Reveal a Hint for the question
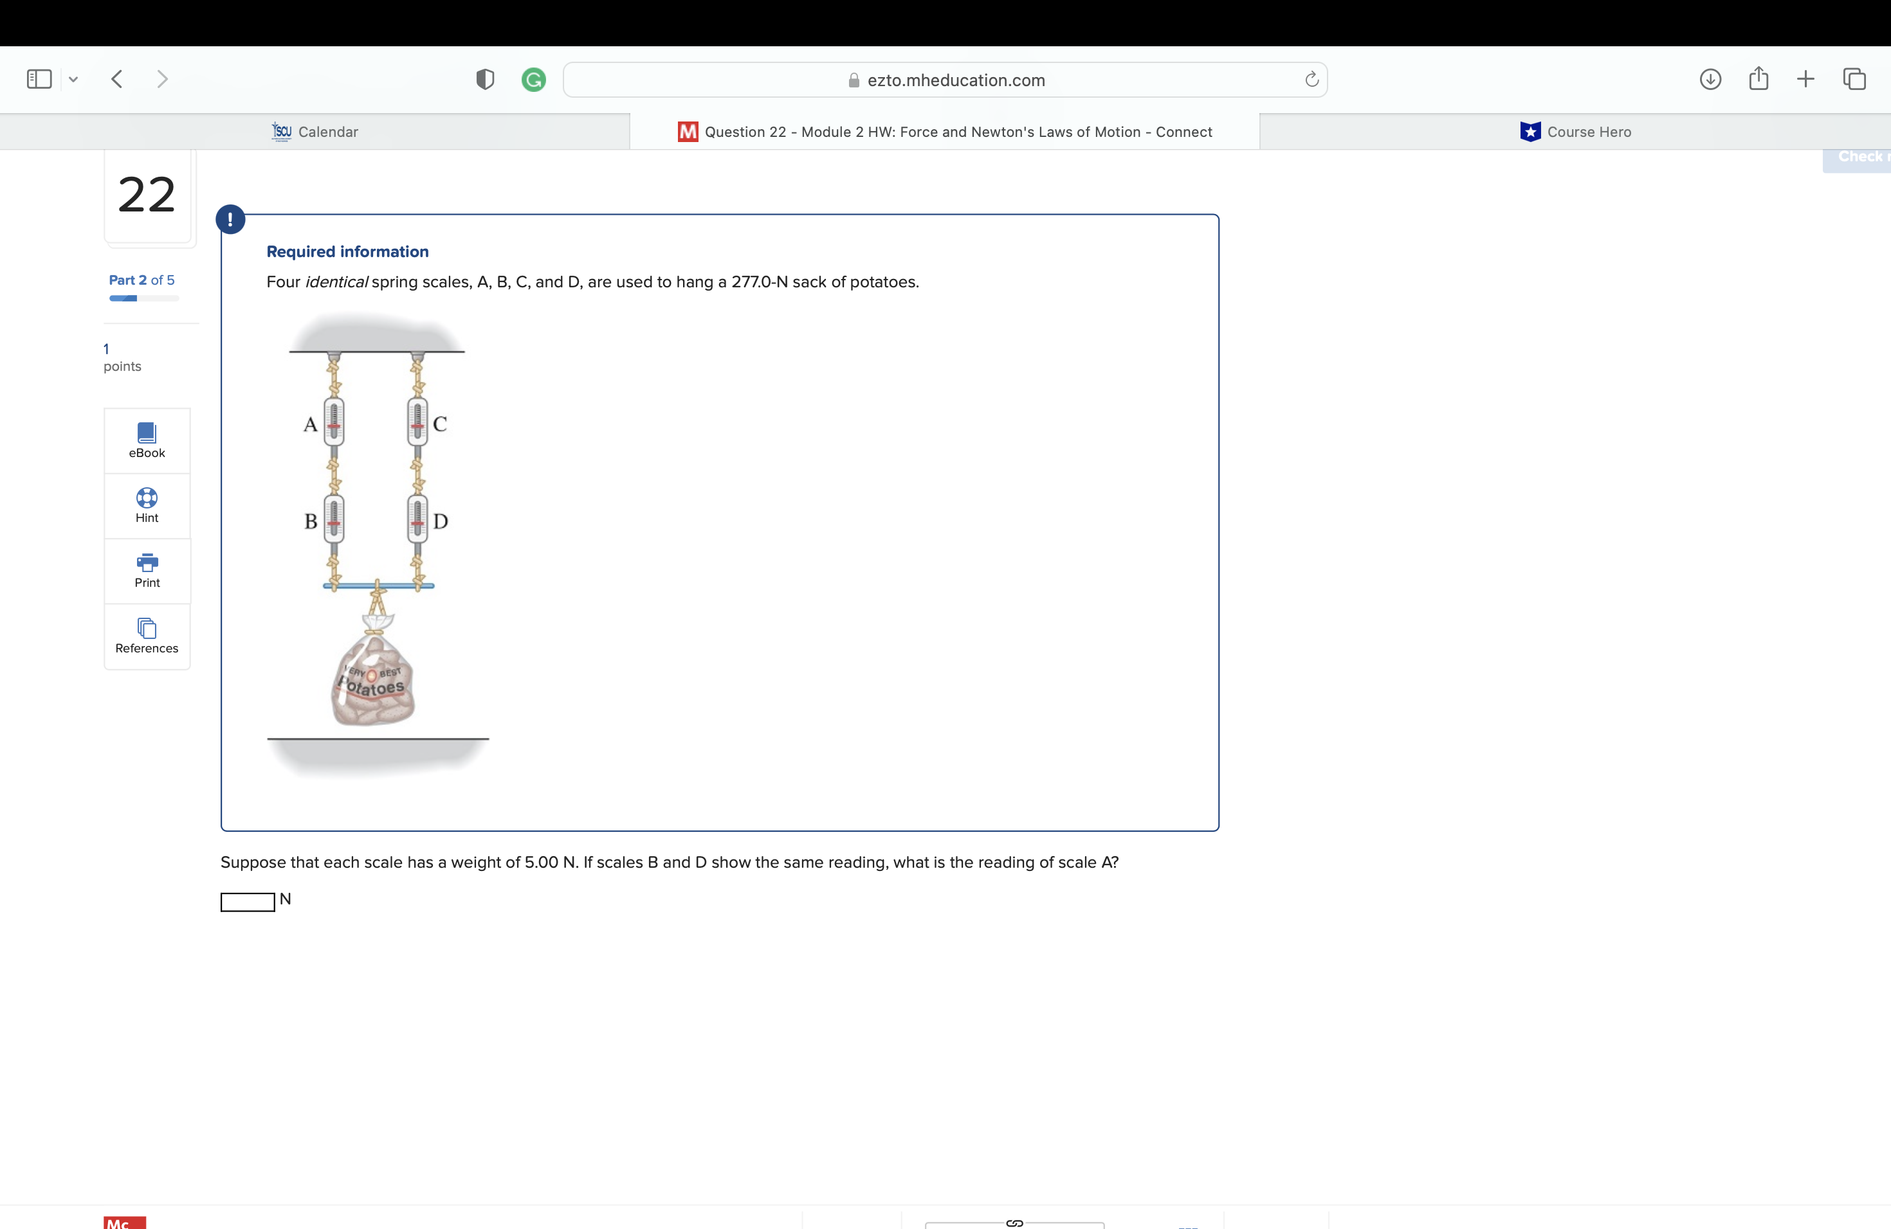The width and height of the screenshot is (1891, 1229). tap(146, 506)
